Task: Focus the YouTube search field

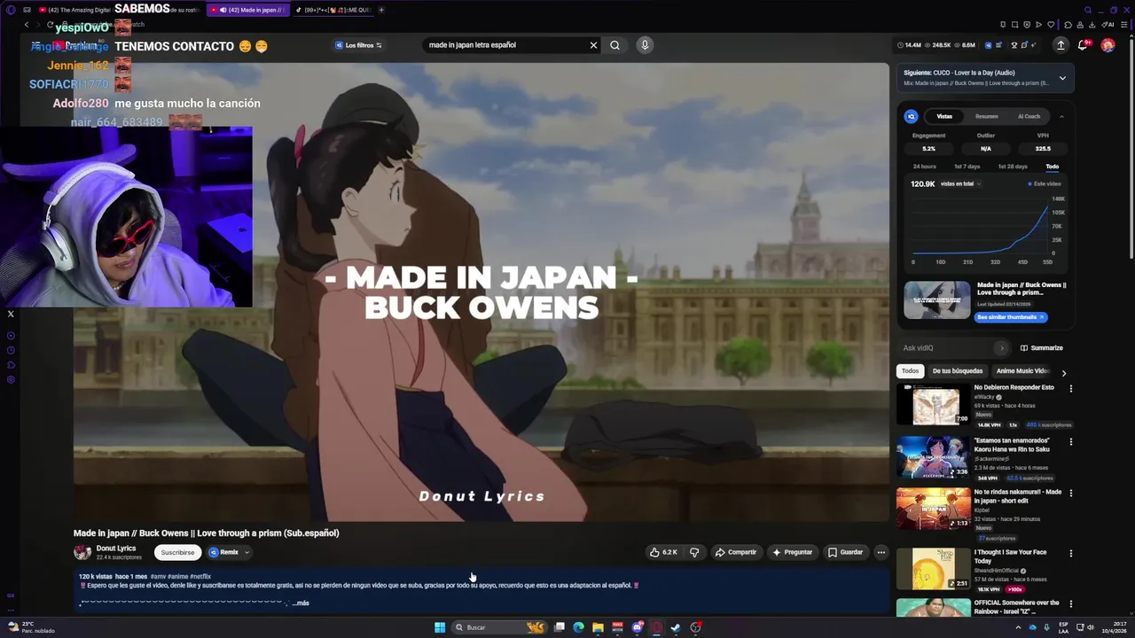Action: 505,45
